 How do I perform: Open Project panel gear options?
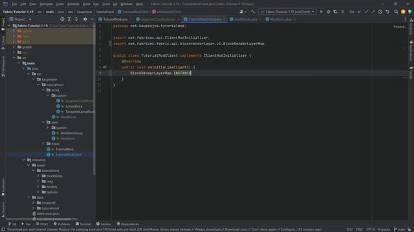click(85, 19)
